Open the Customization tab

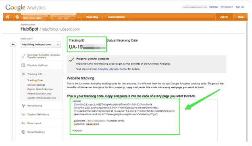point(116,17)
